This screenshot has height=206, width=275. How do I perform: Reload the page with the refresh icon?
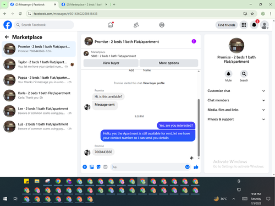(20, 14)
